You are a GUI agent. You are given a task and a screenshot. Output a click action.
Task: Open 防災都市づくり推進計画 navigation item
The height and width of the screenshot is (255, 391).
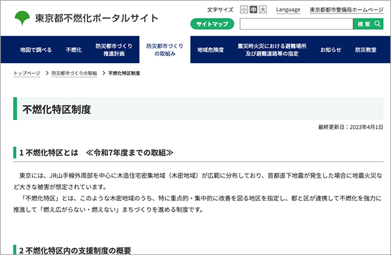click(114, 50)
